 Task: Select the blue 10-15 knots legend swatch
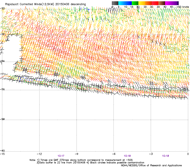coord(128,3)
